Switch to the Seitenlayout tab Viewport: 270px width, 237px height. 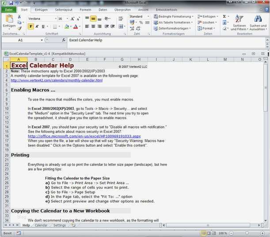point(64,10)
